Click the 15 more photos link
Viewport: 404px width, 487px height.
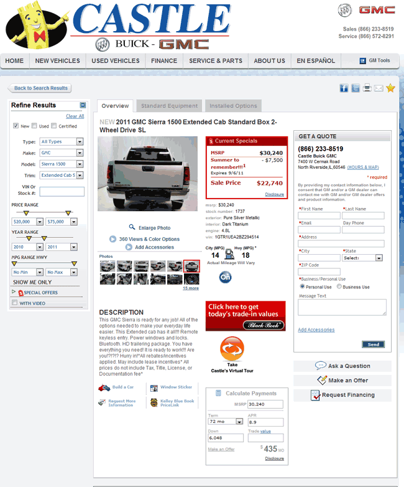pos(191,288)
